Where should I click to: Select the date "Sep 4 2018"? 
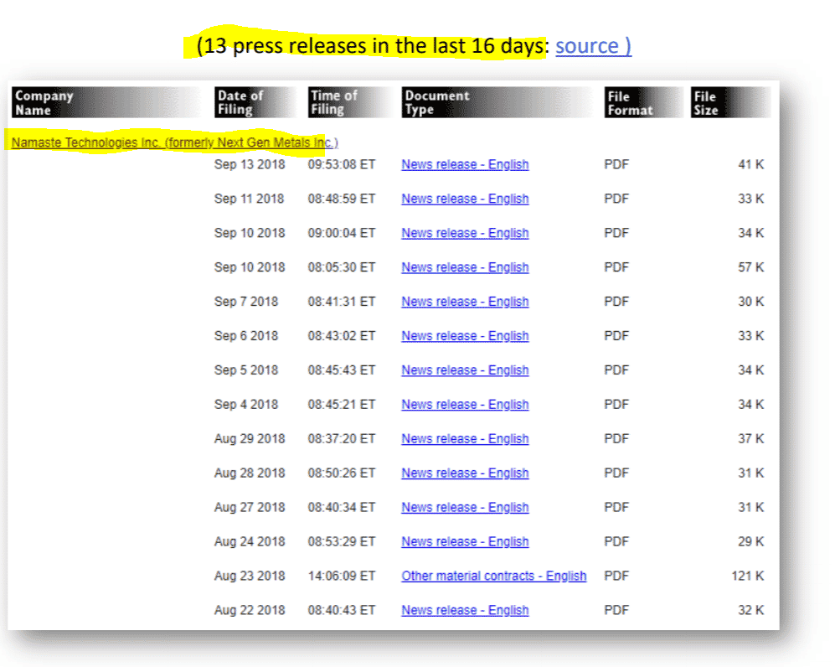246,405
